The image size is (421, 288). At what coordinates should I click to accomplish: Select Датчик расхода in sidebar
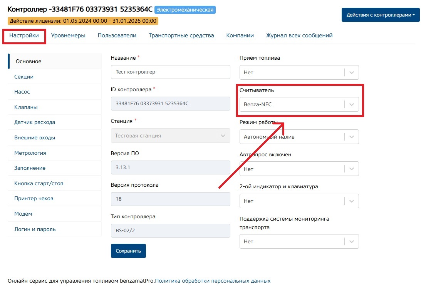coord(35,122)
